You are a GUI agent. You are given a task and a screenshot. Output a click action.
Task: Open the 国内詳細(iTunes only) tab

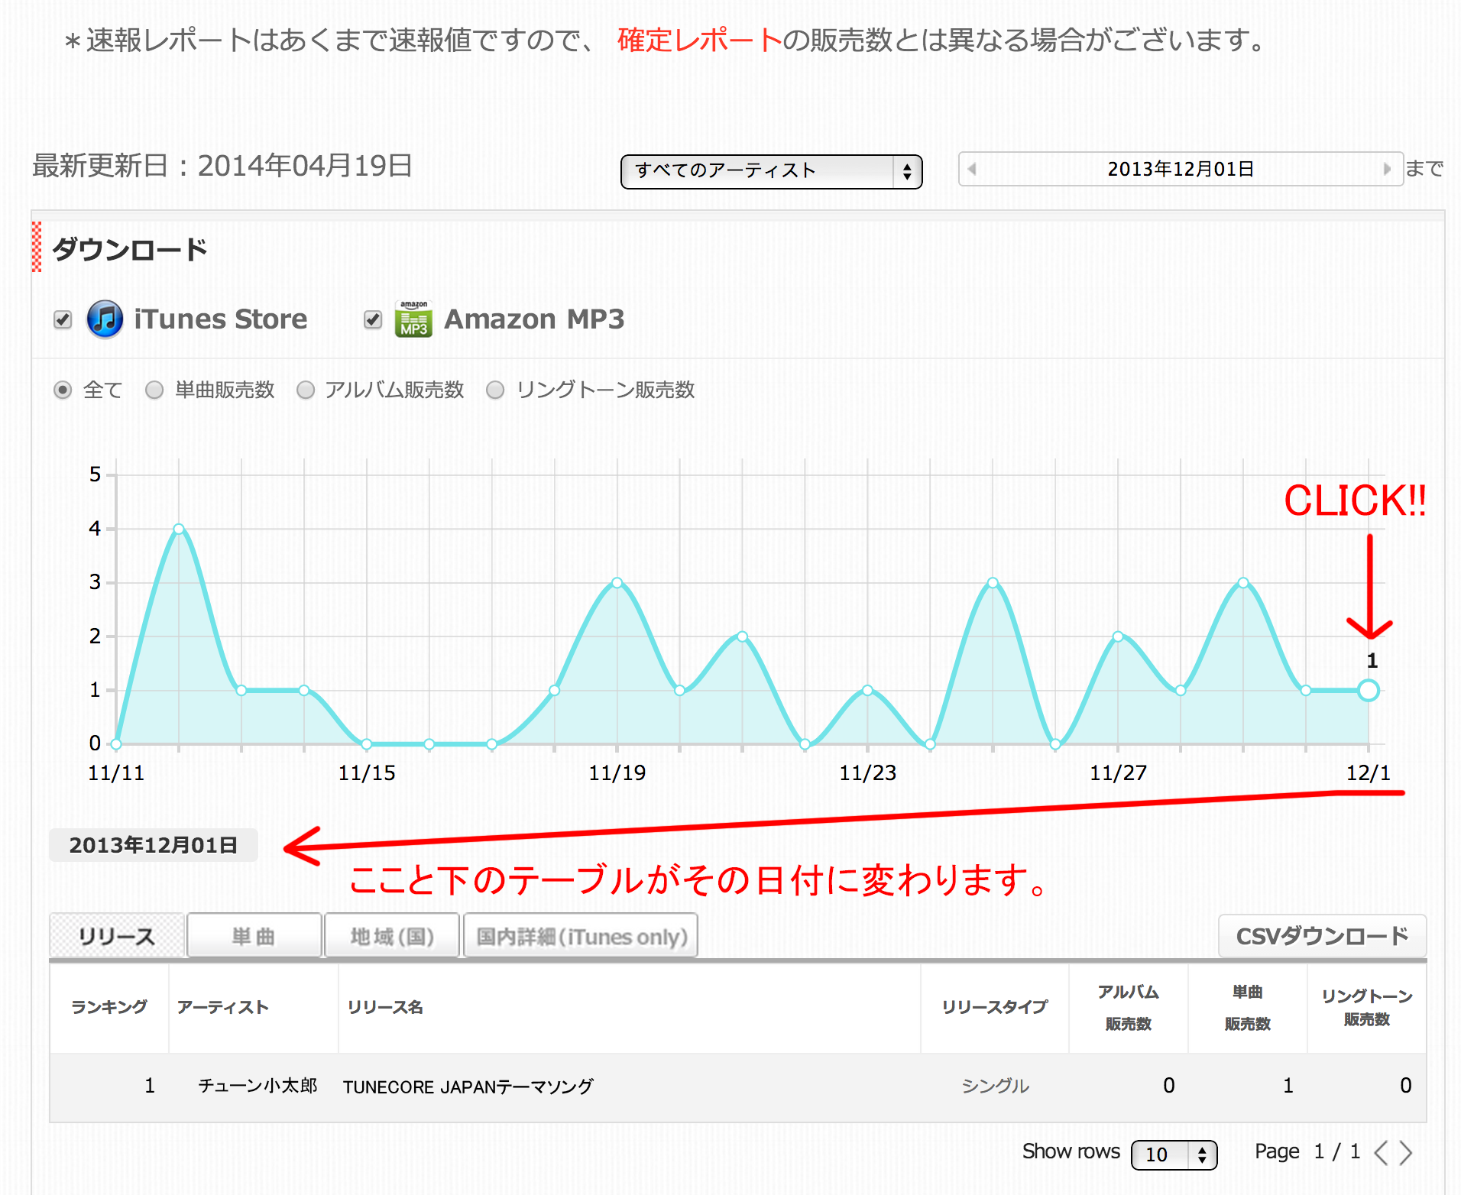[581, 936]
